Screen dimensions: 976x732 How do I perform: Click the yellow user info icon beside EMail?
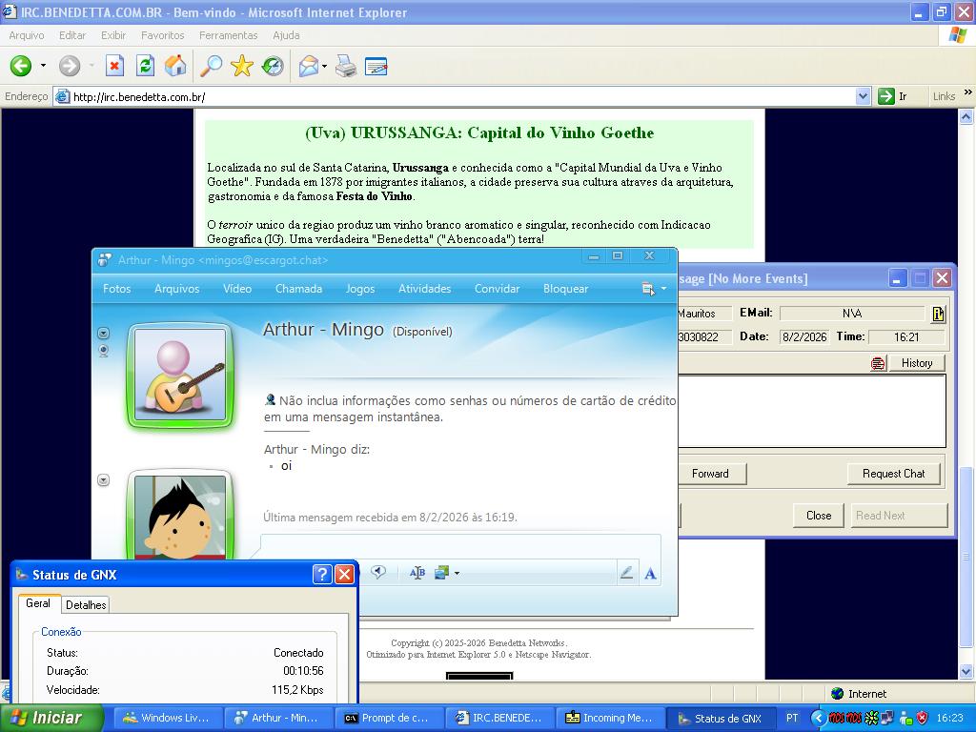938,314
